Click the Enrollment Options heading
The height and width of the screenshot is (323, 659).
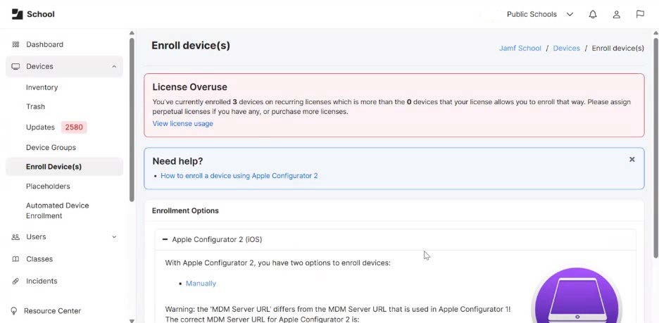[x=185, y=211]
